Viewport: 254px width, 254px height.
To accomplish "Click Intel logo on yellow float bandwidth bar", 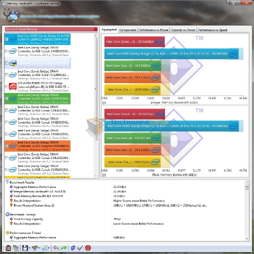I will [x=155, y=162].
